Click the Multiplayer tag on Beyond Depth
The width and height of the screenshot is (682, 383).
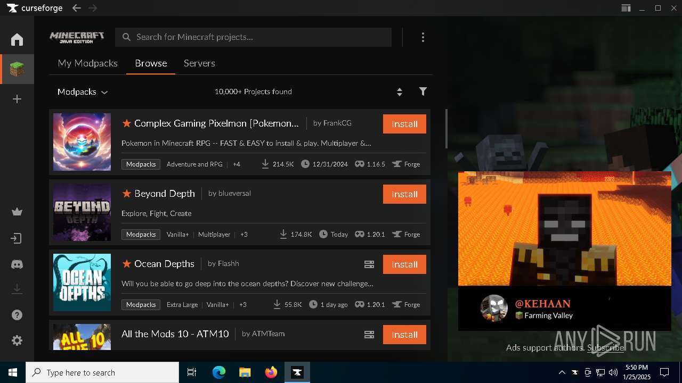coord(214,235)
